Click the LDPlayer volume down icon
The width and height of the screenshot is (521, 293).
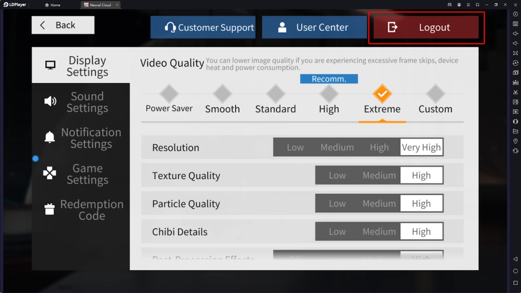[x=515, y=43]
